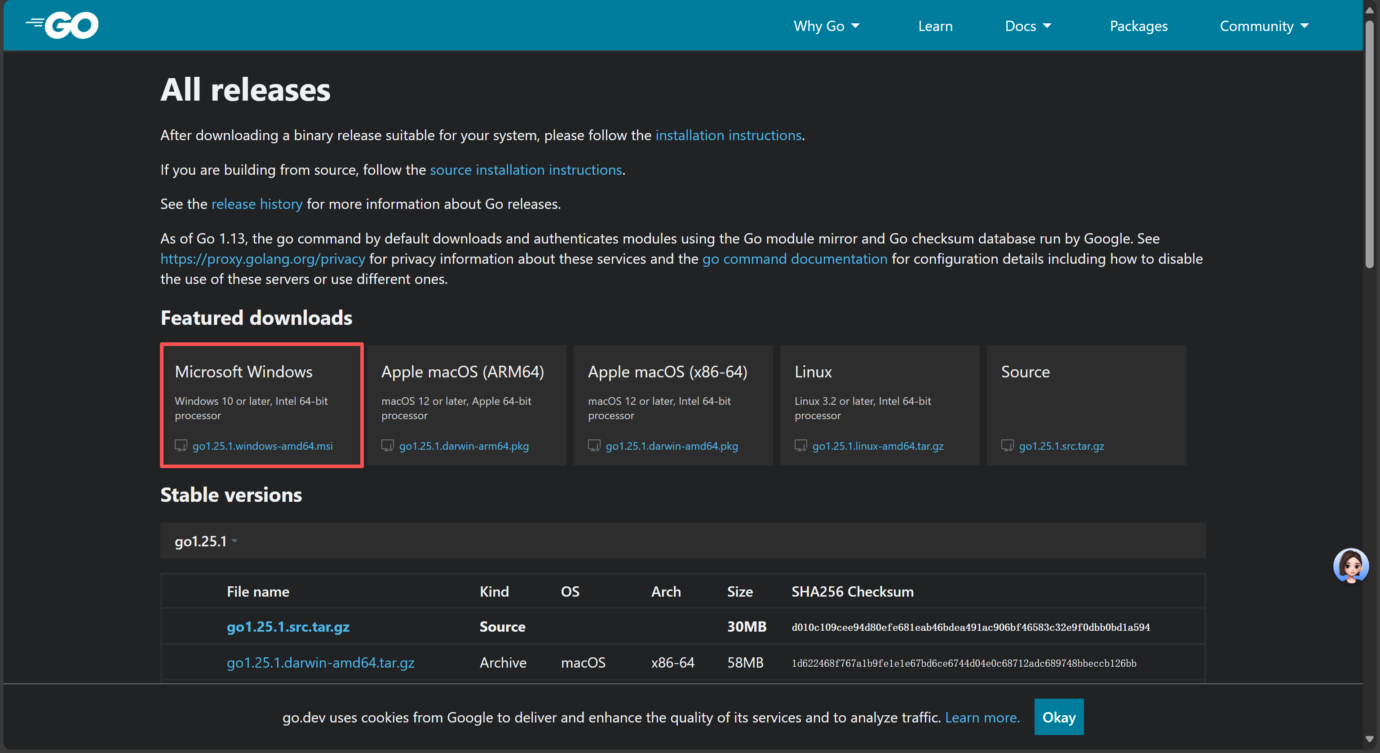Click the page vertical scrollbar thumb
Image resolution: width=1380 pixels, height=753 pixels.
click(x=1370, y=144)
